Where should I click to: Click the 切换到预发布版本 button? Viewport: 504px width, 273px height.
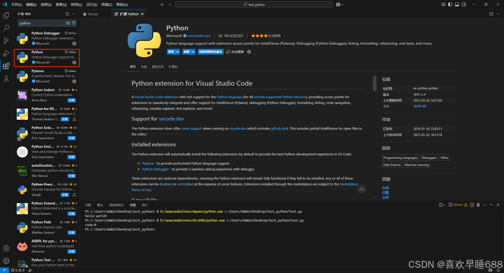pyautogui.click(x=211, y=52)
